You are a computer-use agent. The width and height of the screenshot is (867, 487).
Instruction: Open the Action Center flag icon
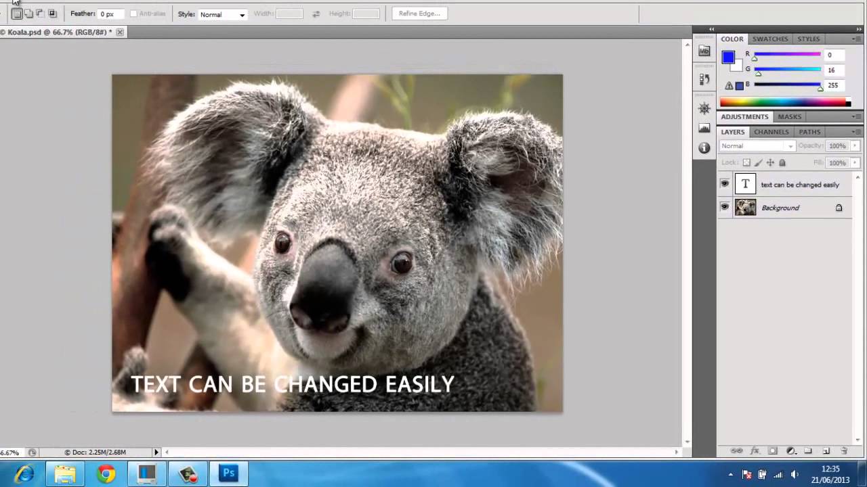pyautogui.click(x=747, y=474)
